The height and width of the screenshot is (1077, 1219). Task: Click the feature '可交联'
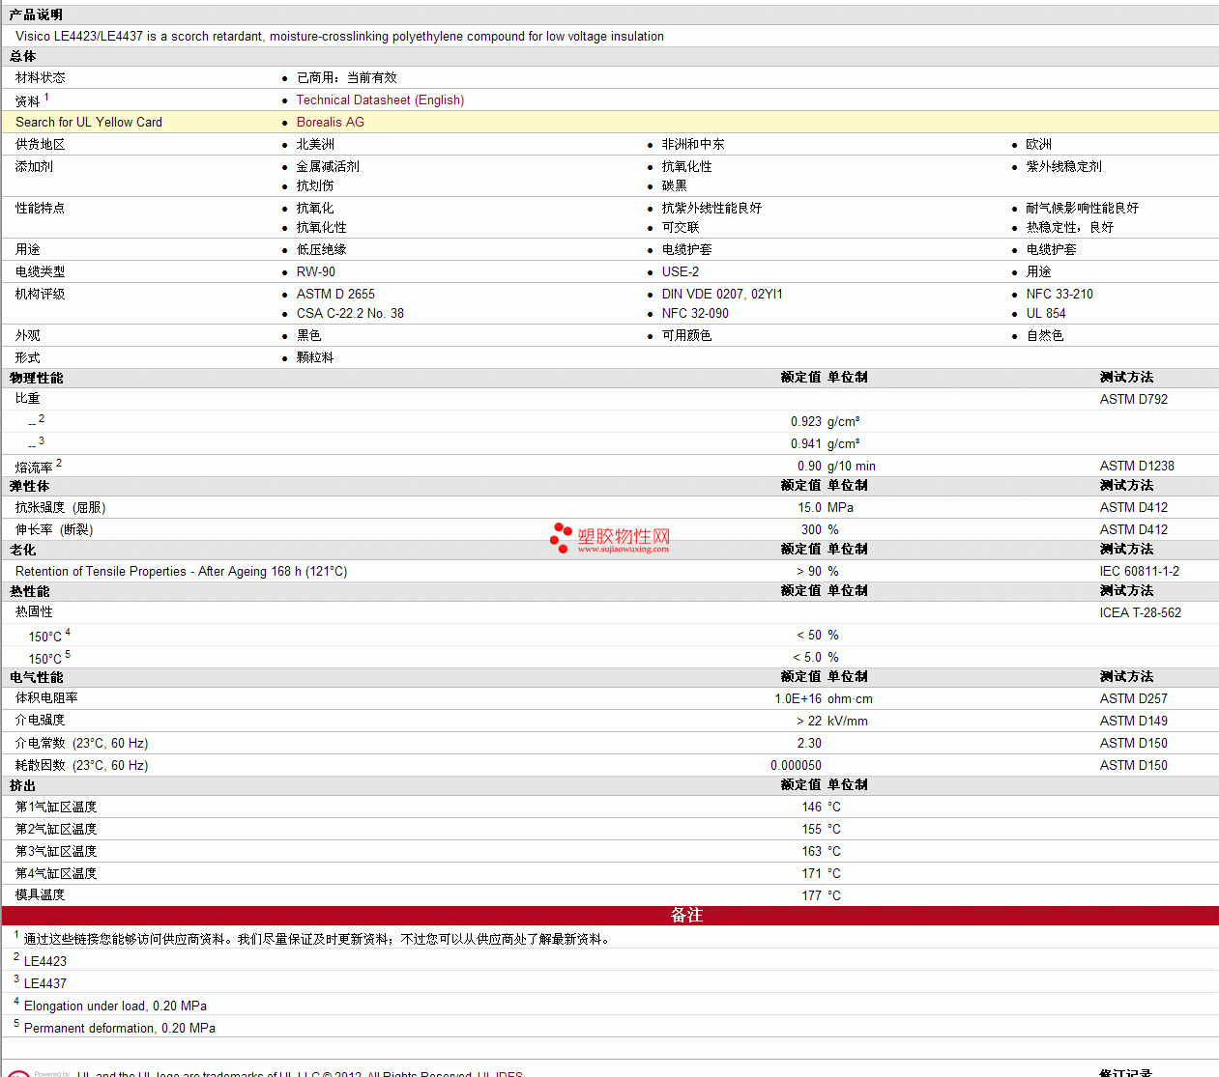tap(681, 228)
